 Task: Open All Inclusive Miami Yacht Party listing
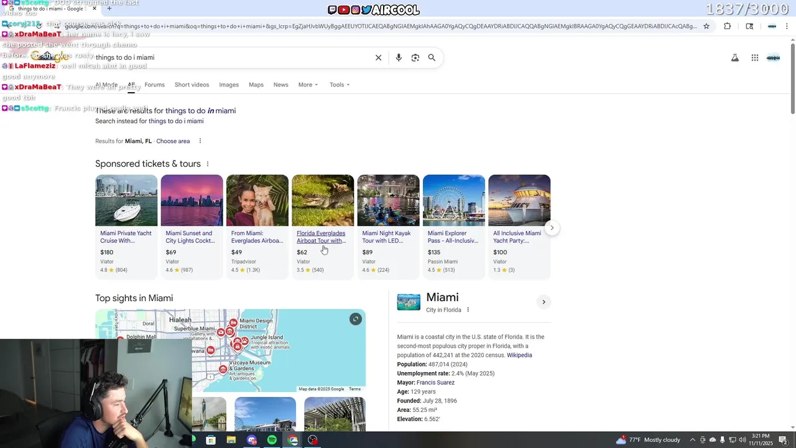pyautogui.click(x=517, y=237)
